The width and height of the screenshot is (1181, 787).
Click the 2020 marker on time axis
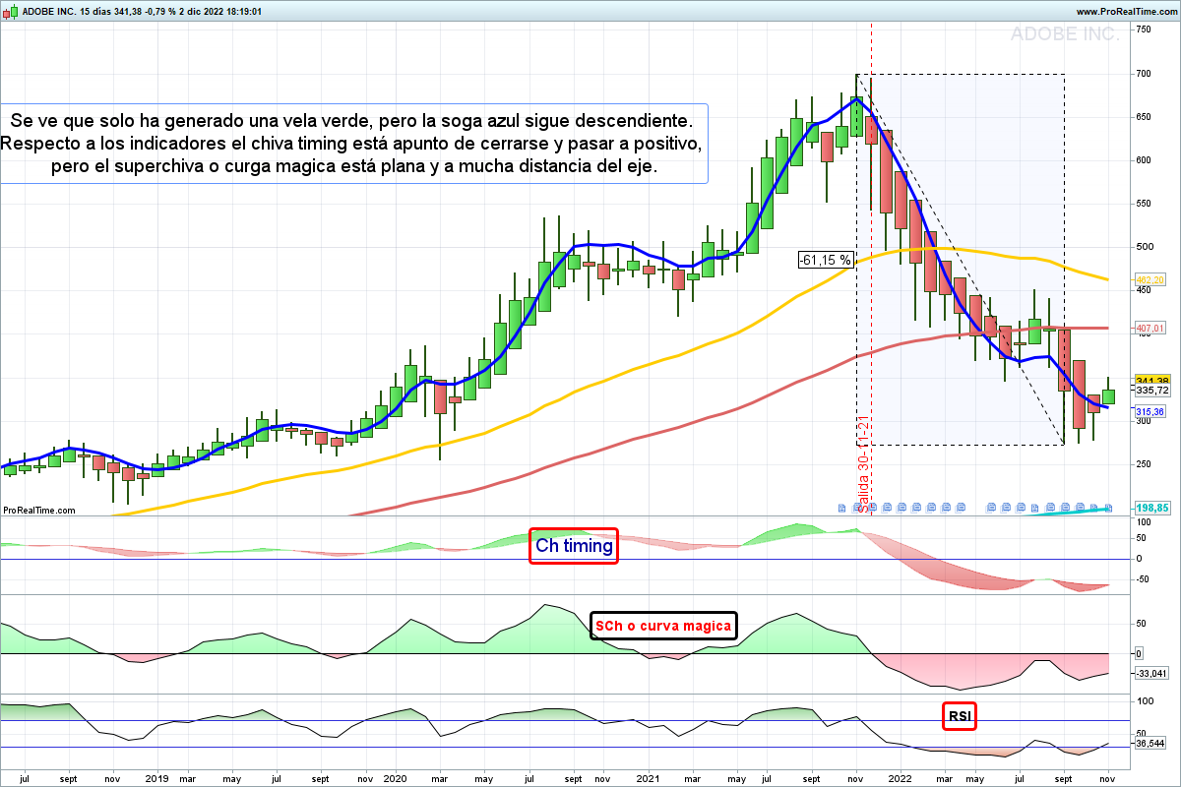click(x=396, y=777)
